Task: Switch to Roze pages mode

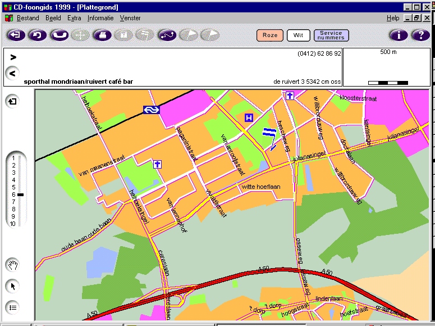Action: 270,35
